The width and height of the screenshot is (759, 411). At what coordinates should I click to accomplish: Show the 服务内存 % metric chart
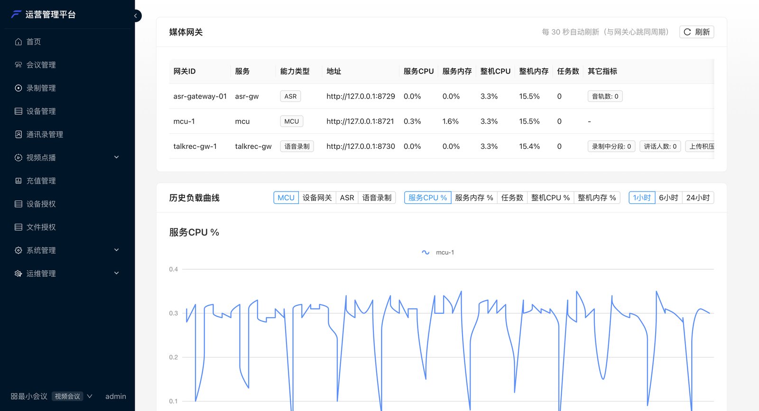474,198
